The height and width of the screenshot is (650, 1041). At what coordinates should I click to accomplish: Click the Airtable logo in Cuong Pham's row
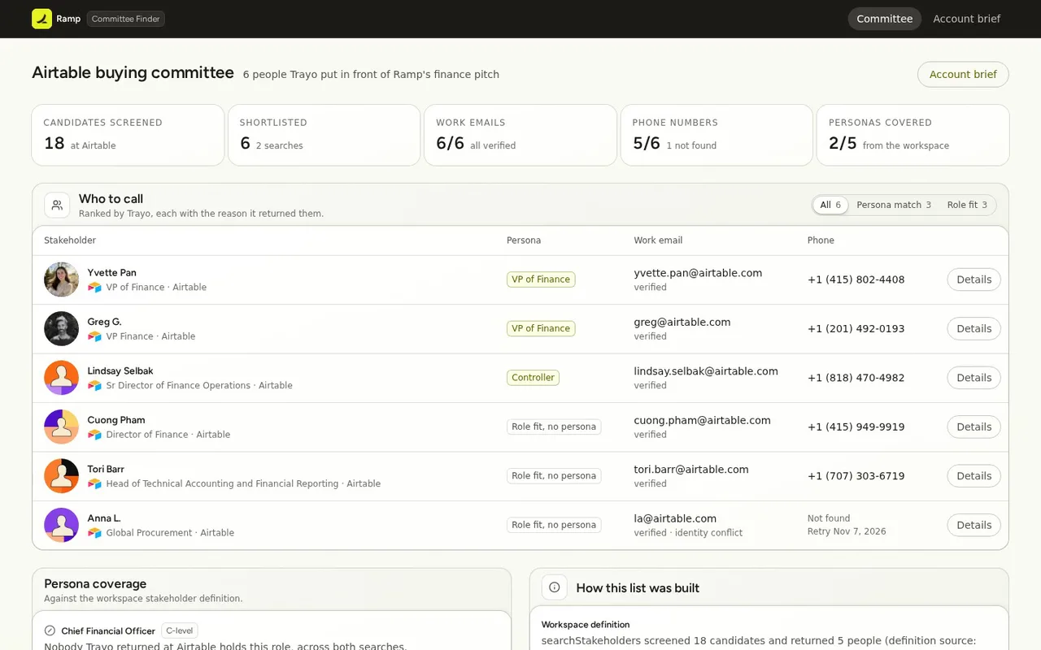[94, 435]
